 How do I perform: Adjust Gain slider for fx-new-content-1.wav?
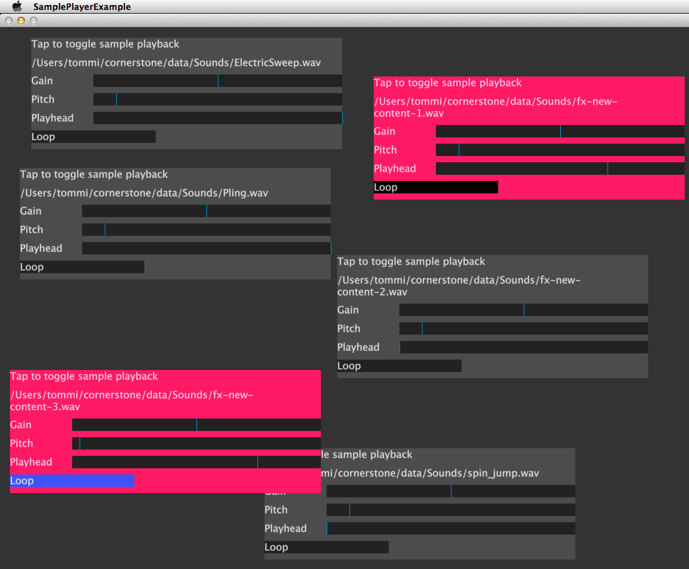click(x=560, y=131)
